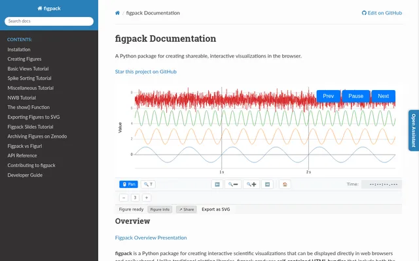
Task: Decrease the value with the minus stepper
Action: click(x=124, y=198)
